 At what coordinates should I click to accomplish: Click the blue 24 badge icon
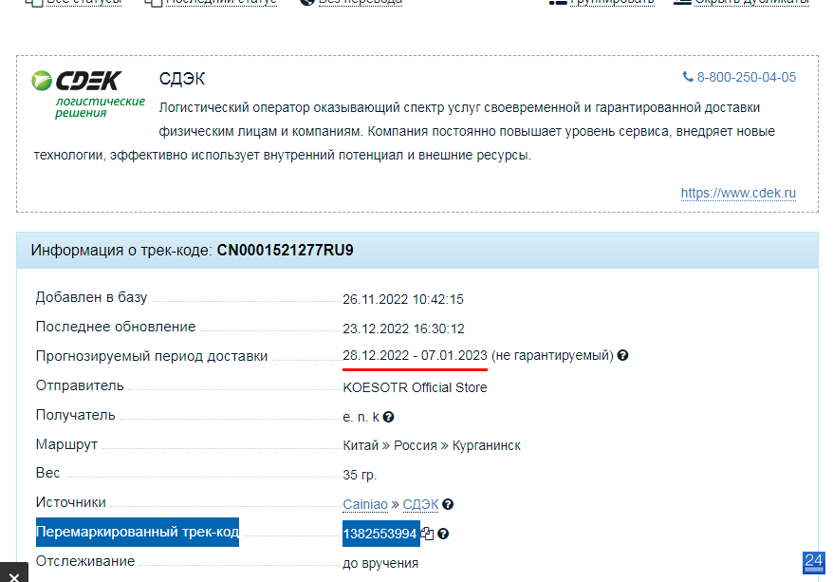(x=814, y=563)
